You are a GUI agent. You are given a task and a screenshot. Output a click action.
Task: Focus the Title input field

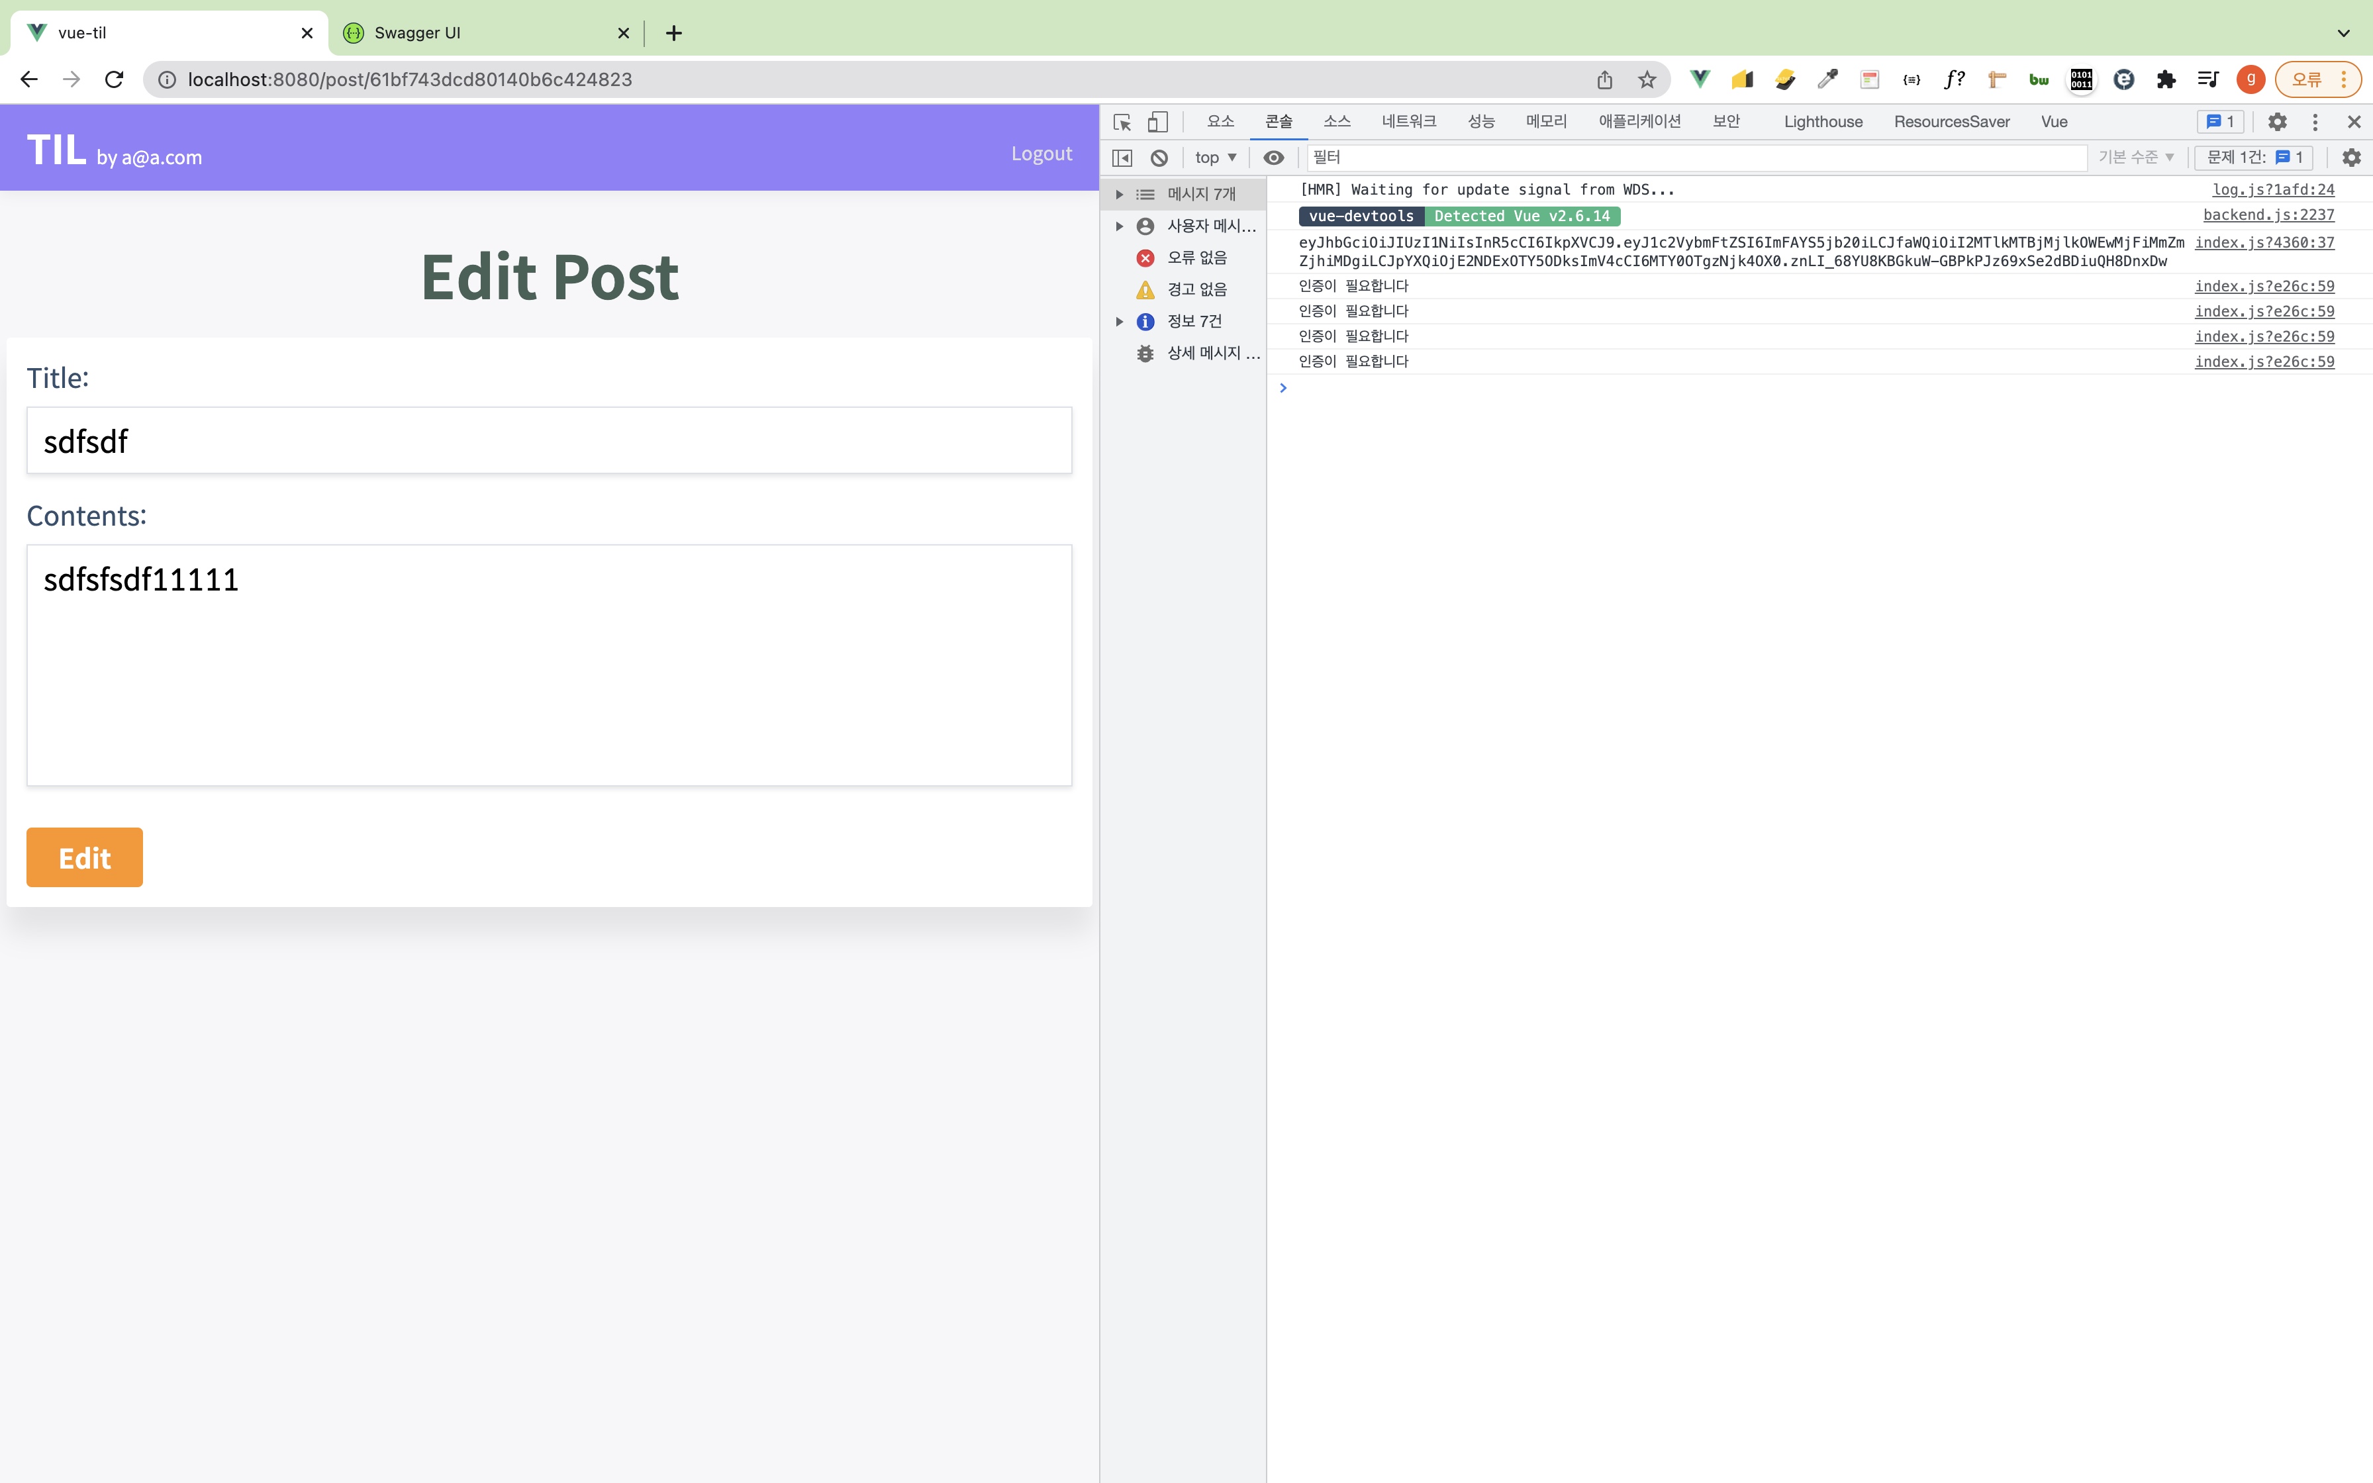point(549,440)
